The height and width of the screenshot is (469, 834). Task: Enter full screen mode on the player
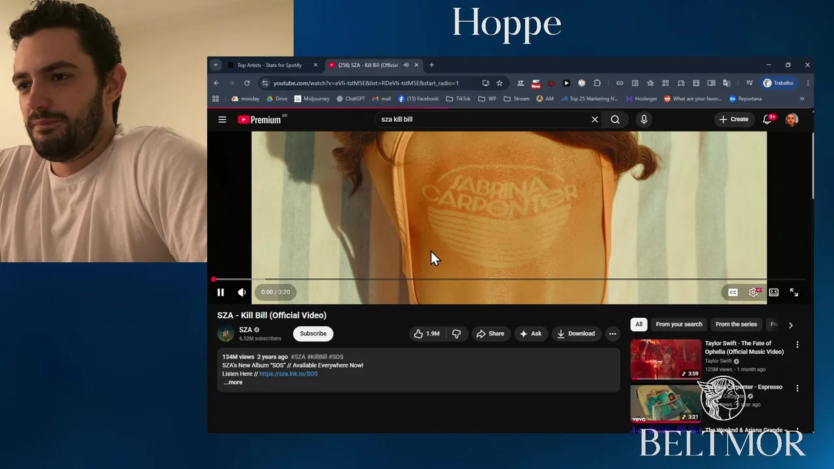point(794,292)
